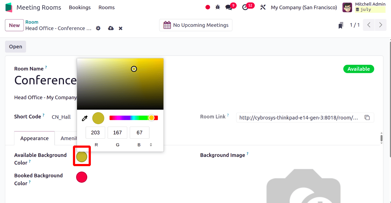The image size is (391, 203).
Task: Click the camera placeholder background image
Action: [303, 186]
